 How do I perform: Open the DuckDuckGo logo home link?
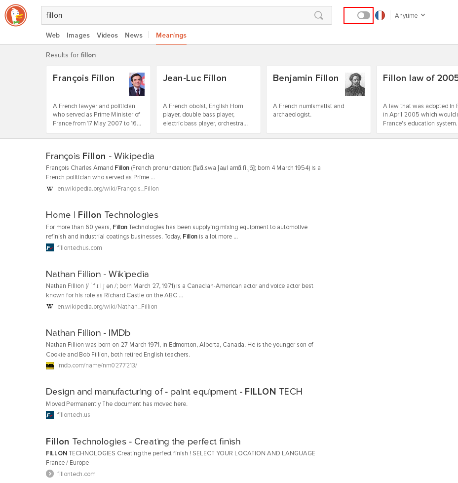coord(16,15)
